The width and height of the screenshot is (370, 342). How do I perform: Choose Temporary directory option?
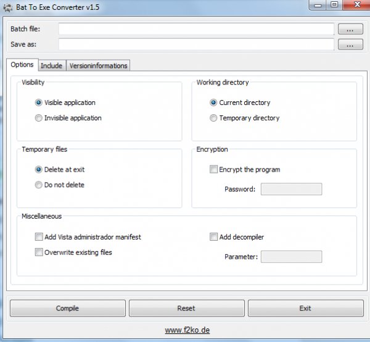213,118
